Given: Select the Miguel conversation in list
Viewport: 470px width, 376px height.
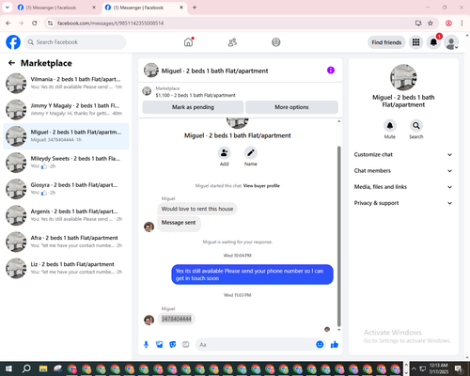Looking at the screenshot, I should 66,136.
